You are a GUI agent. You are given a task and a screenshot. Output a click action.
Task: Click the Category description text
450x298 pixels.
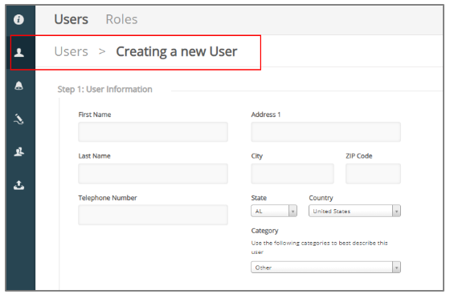[x=319, y=248]
